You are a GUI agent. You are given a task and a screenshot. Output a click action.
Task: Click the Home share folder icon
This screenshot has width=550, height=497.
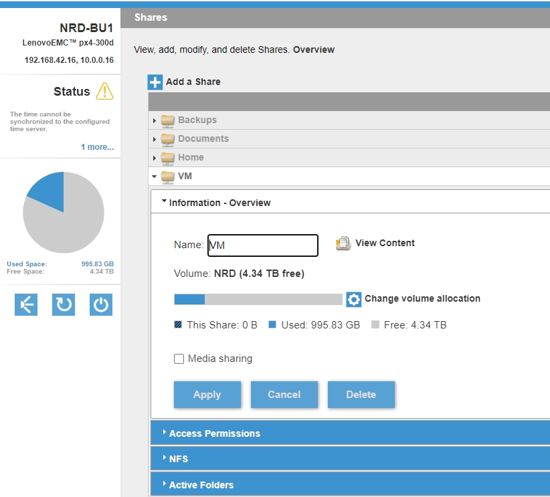click(x=168, y=158)
